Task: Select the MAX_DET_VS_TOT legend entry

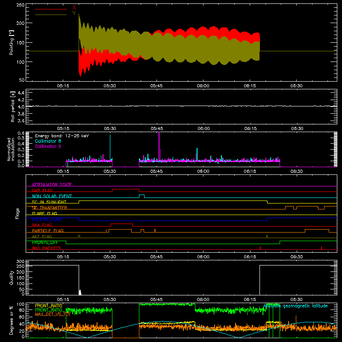Action: 53,314
